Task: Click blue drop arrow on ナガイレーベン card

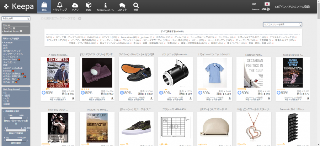Action: coord(200,93)
